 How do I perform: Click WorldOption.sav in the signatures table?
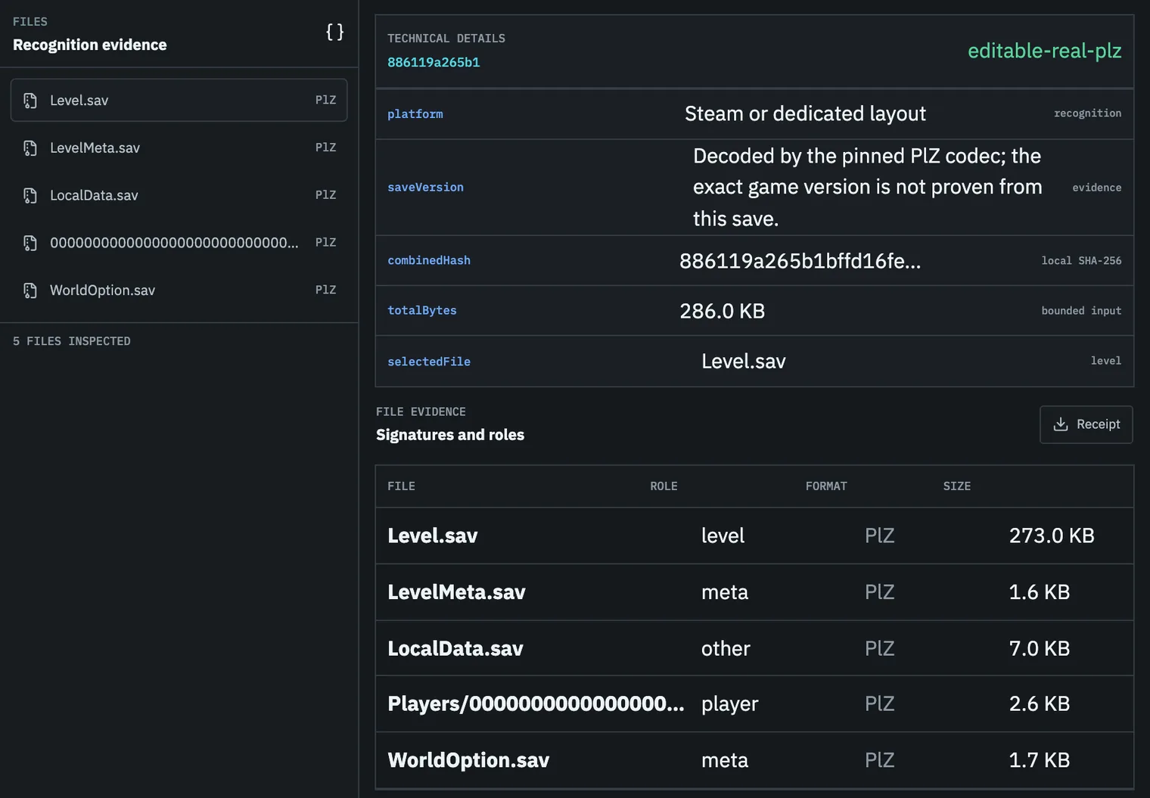coord(468,760)
